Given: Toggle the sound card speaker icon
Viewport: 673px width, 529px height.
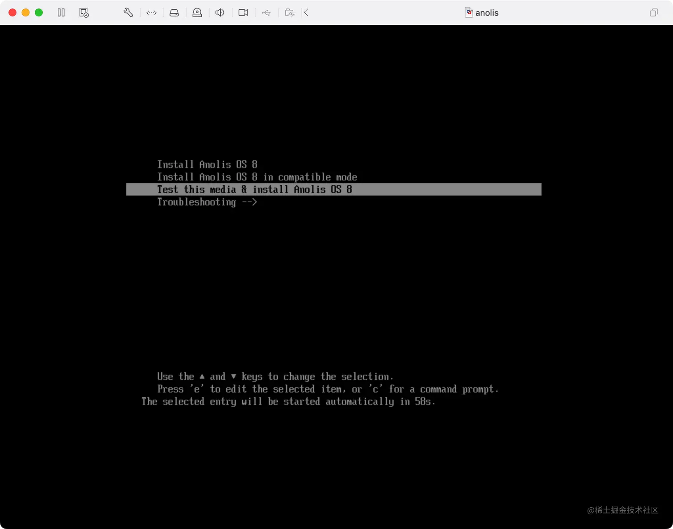Looking at the screenshot, I should [220, 12].
